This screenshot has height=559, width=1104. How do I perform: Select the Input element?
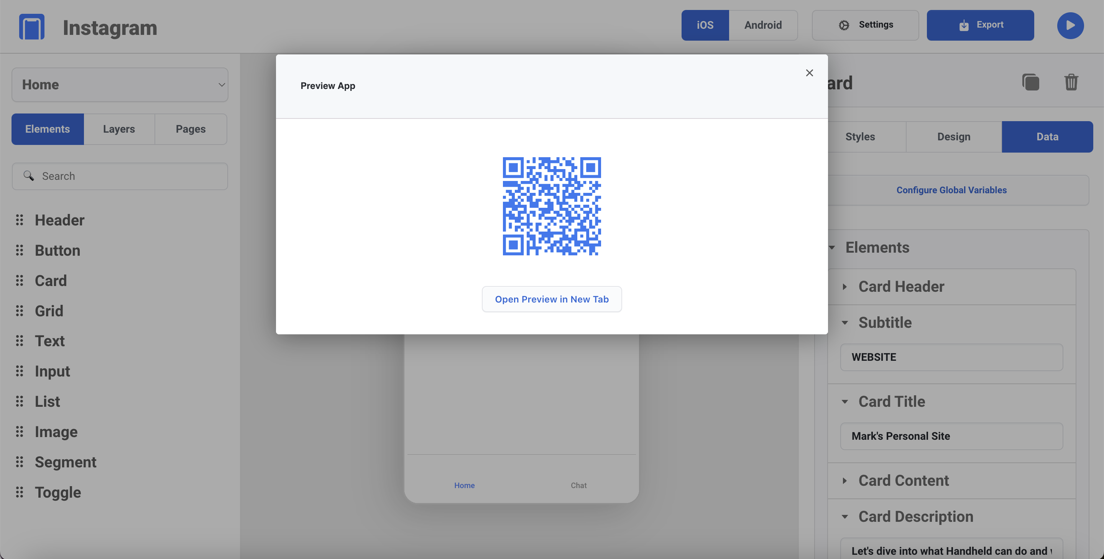[x=52, y=371]
